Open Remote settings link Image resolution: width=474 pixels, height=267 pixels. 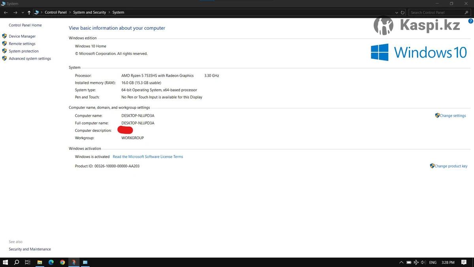(22, 44)
